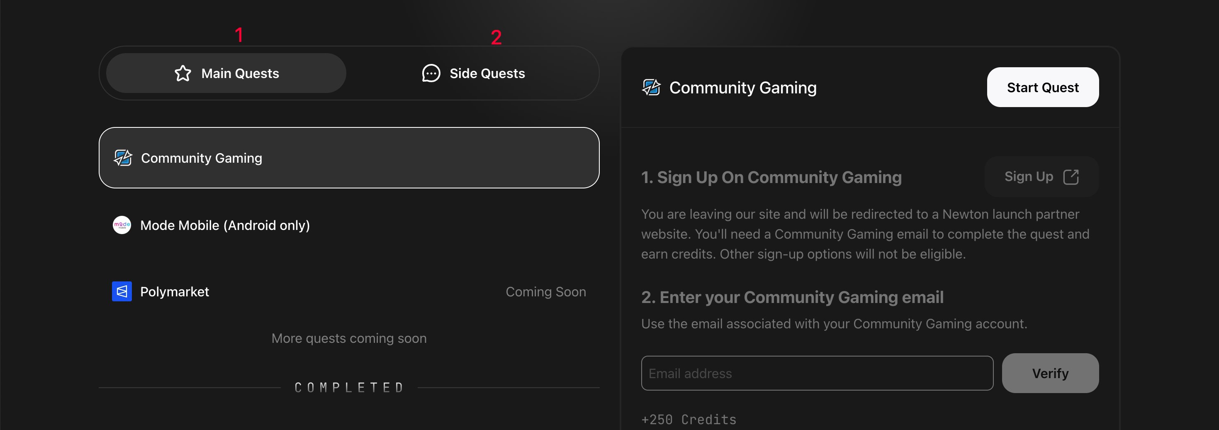Select the Community Gaming quest row
This screenshot has height=430, width=1219.
click(x=349, y=158)
